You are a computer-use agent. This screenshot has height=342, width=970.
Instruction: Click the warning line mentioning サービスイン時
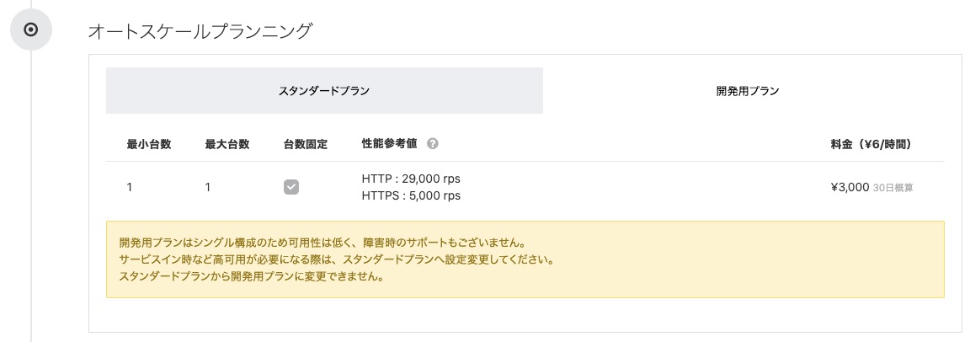337,259
